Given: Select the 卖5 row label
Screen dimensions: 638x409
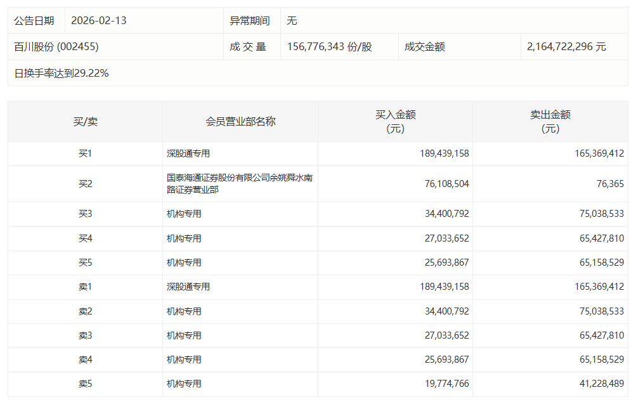Looking at the screenshot, I should click(85, 384).
